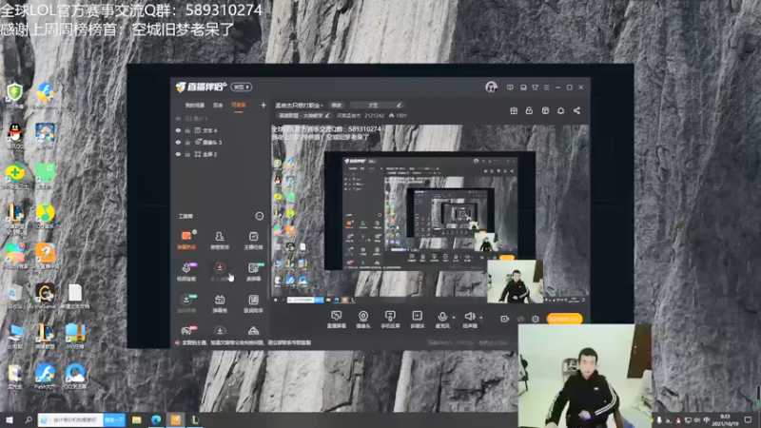The image size is (761, 428).
Task: Click the user avatar in the title bar
Action: [491, 87]
